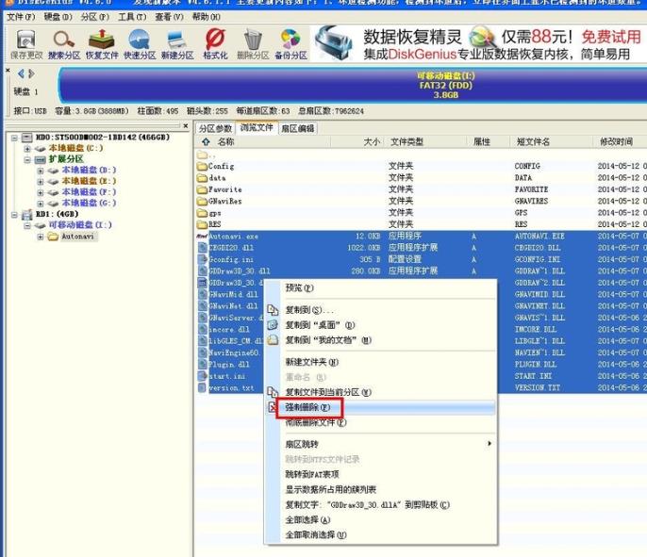Collapse the HD0 ST500DM002 disk node
The width and height of the screenshot is (647, 557).
pyautogui.click(x=14, y=138)
